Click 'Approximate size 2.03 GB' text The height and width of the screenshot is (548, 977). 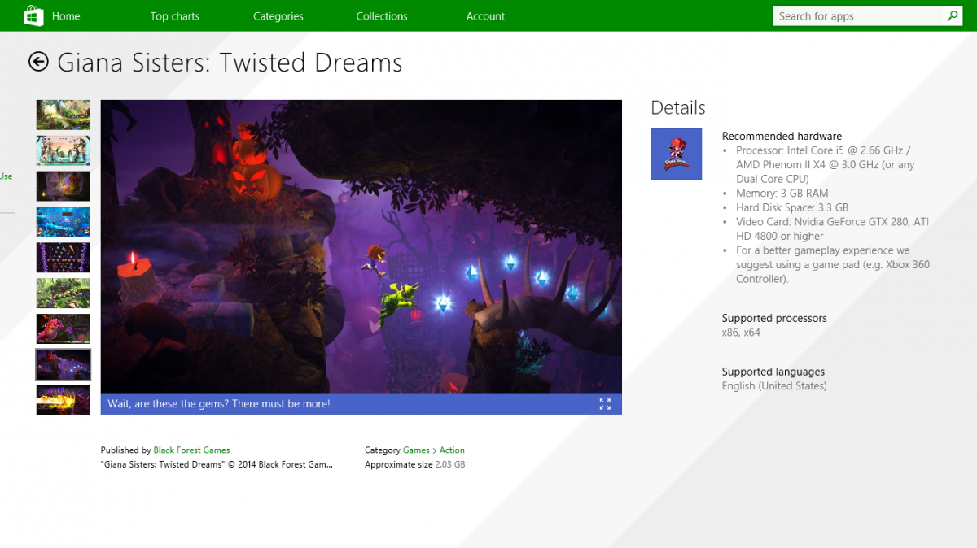click(415, 464)
